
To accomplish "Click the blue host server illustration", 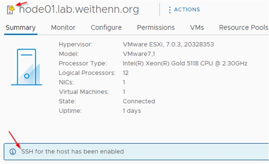I will [x=27, y=67].
